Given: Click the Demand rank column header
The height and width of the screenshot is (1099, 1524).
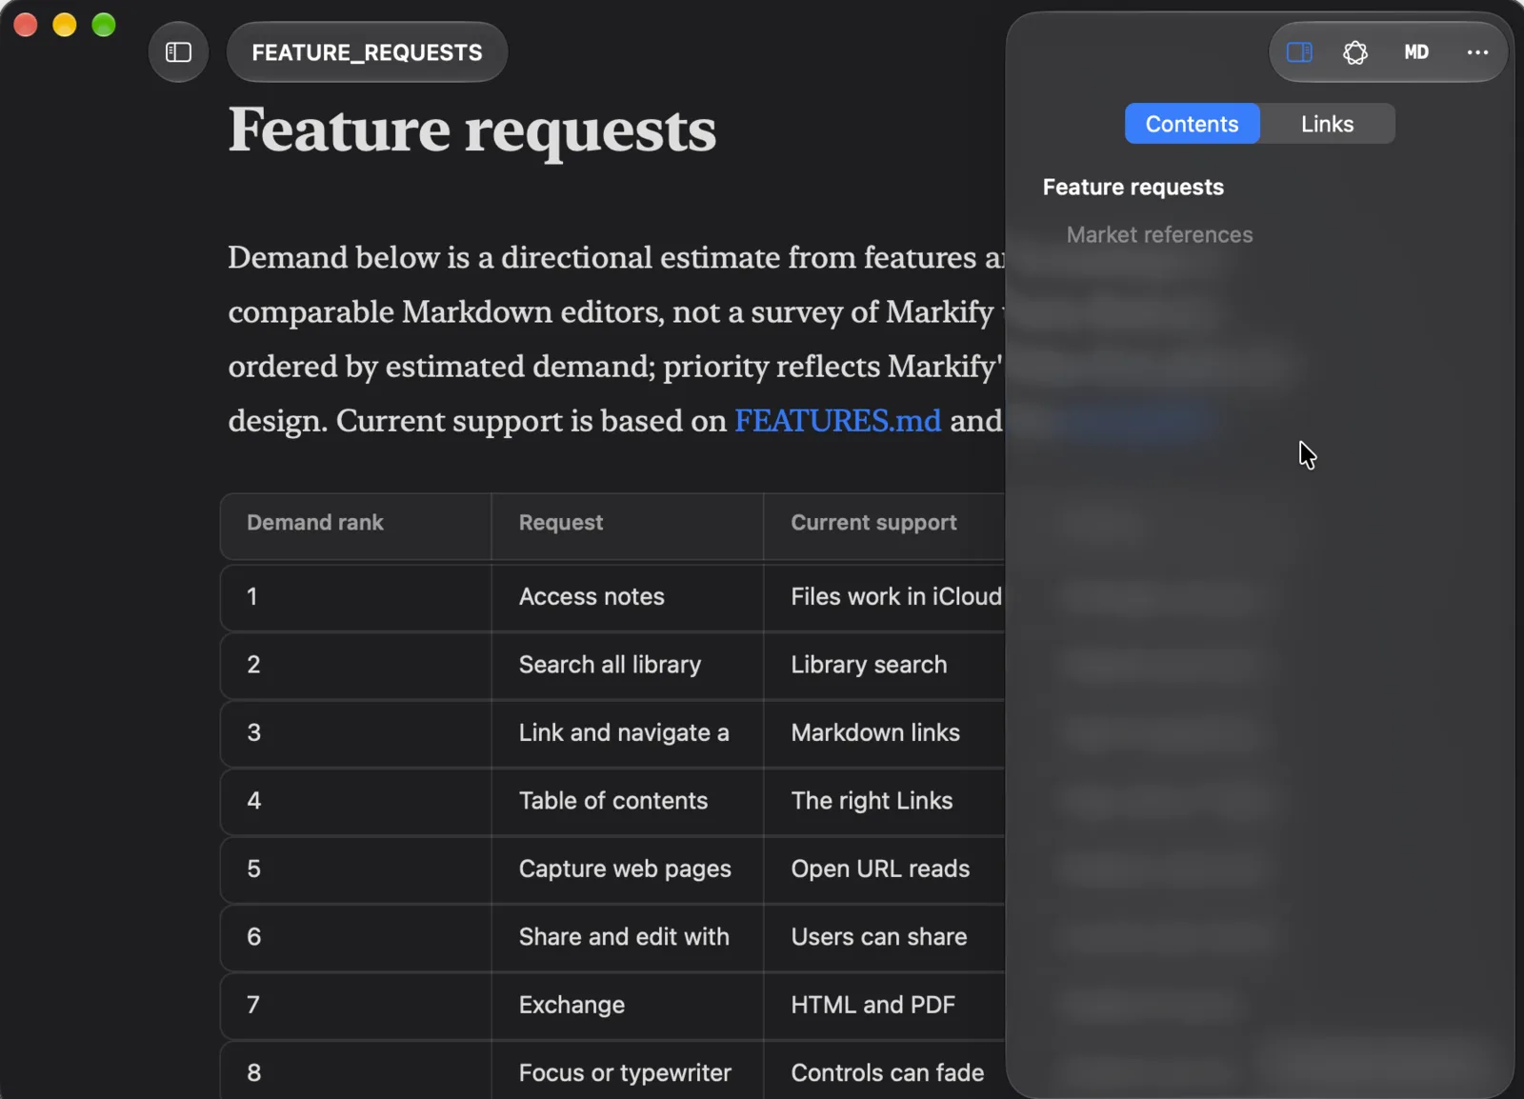Looking at the screenshot, I should (x=355, y=526).
